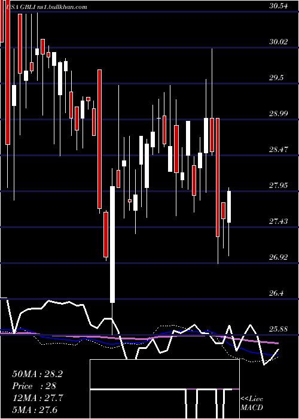
Task: Click the 27.43 price axis label
Action: [x=279, y=221]
